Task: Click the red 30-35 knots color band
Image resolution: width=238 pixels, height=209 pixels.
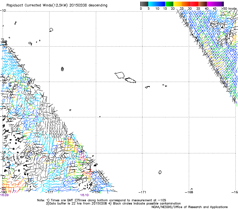Action: tap(194, 4)
